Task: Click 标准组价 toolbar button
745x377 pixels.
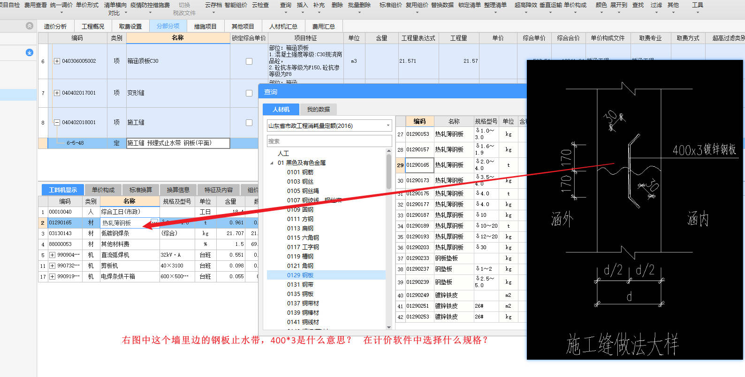Action: pos(391,5)
